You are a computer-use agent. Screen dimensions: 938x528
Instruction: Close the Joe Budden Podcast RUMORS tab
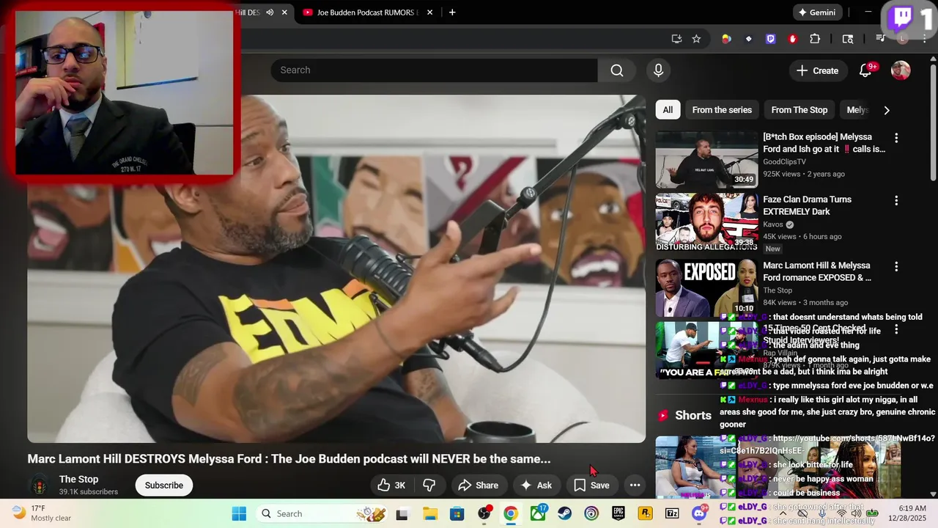(x=429, y=12)
